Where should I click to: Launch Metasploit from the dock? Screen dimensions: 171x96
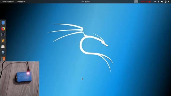point(3,53)
